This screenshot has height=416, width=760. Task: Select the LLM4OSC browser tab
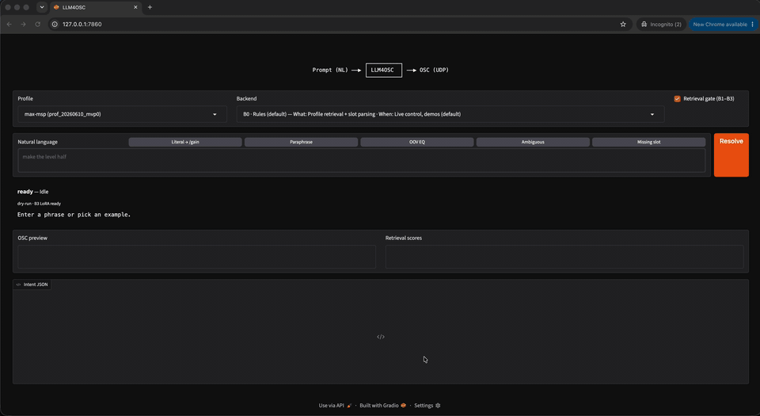coord(96,7)
